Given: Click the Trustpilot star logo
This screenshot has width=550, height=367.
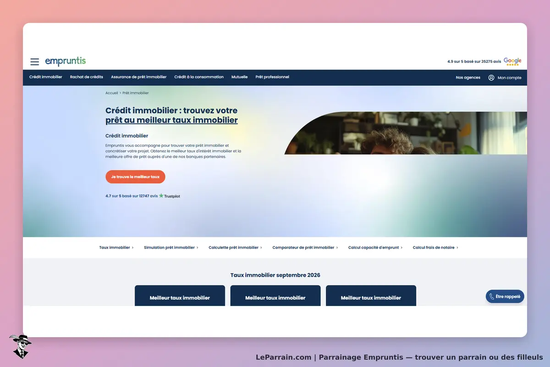Looking at the screenshot, I should pyautogui.click(x=161, y=196).
